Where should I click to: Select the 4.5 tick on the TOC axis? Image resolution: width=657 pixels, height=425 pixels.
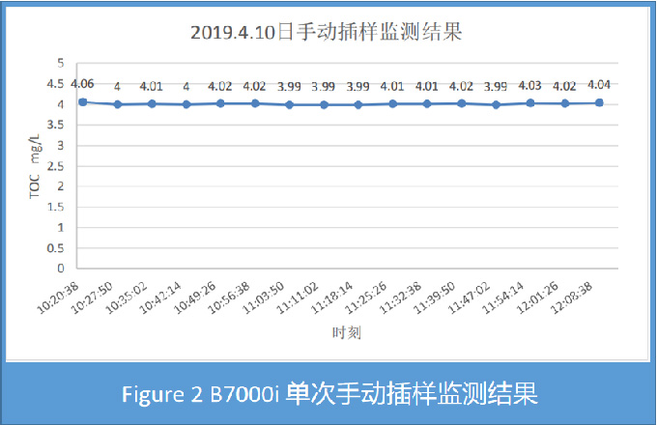(55, 84)
